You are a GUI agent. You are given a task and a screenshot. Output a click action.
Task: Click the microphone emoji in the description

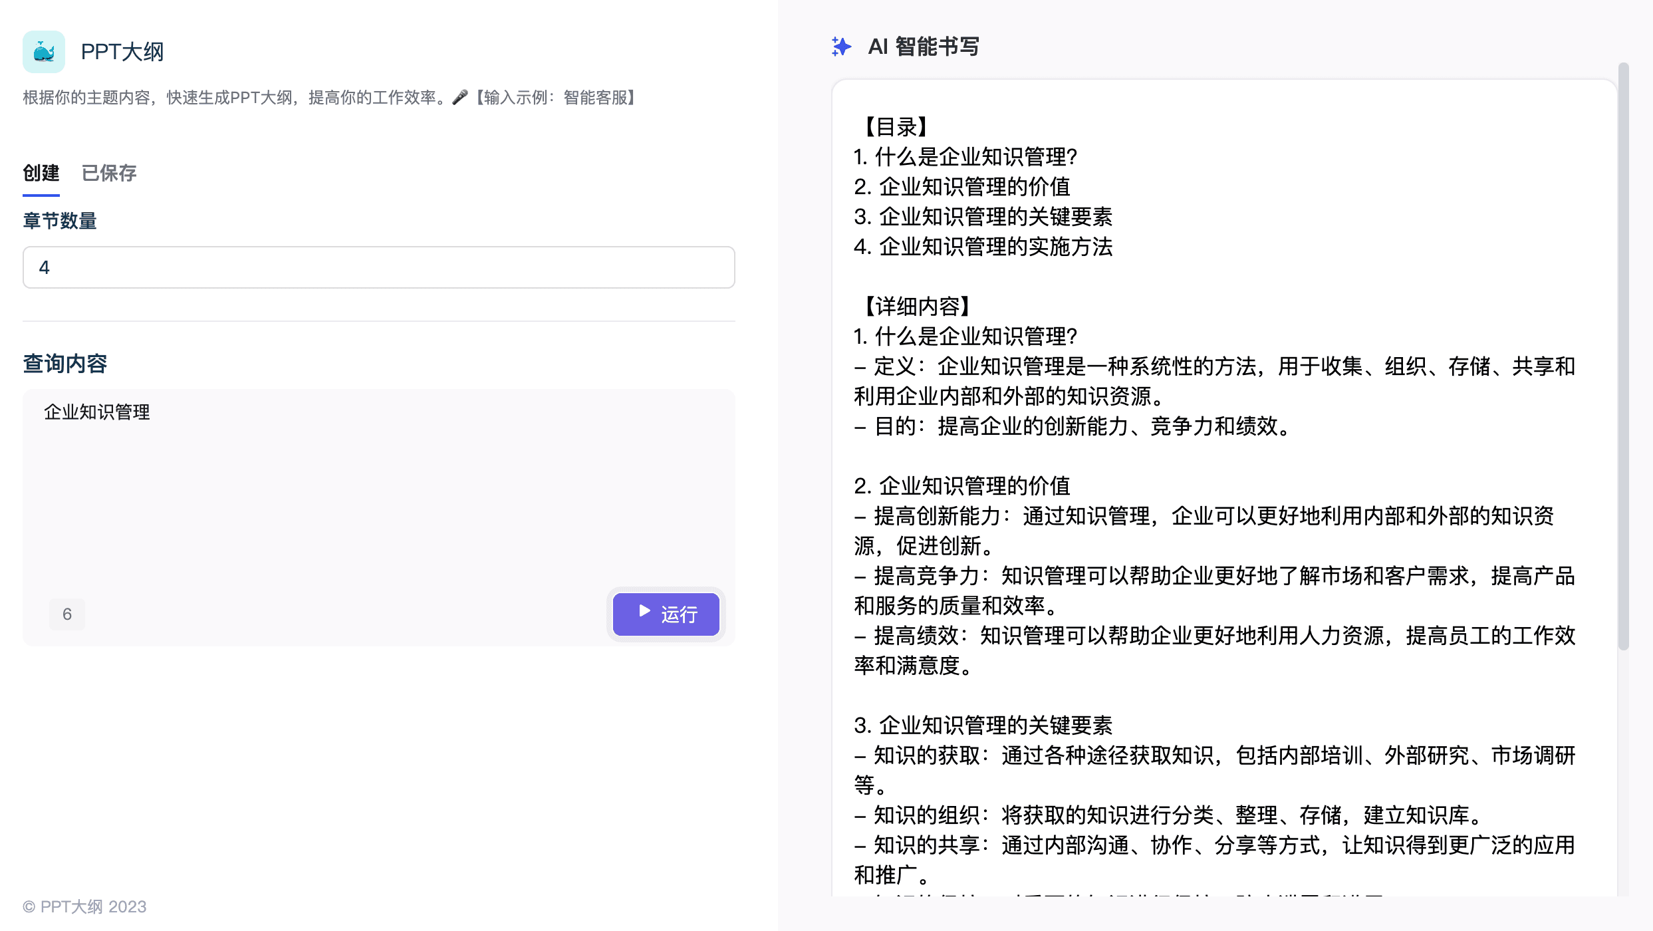460,97
